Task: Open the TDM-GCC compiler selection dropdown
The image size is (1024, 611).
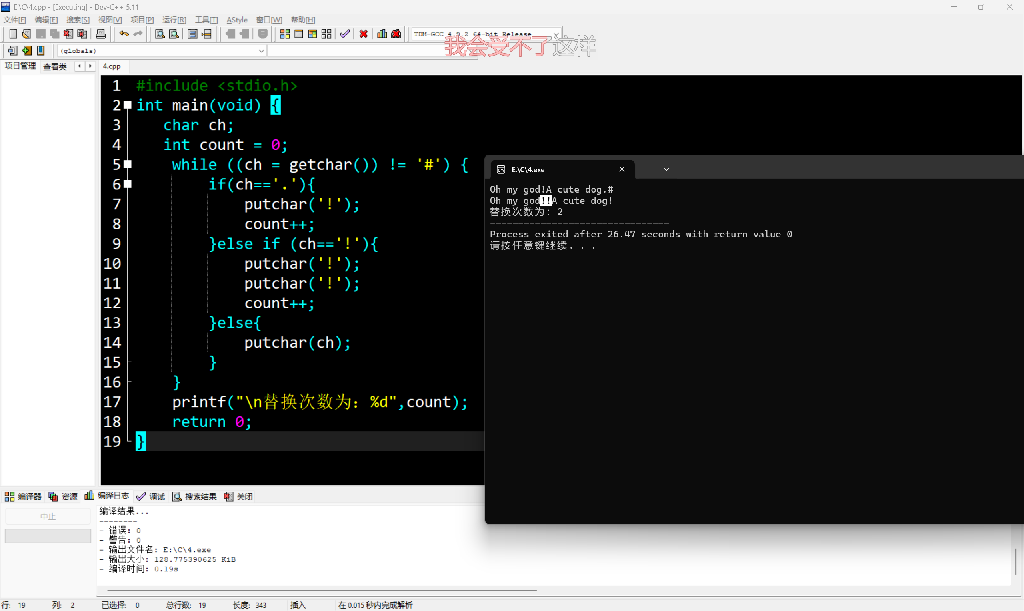Action: (556, 34)
